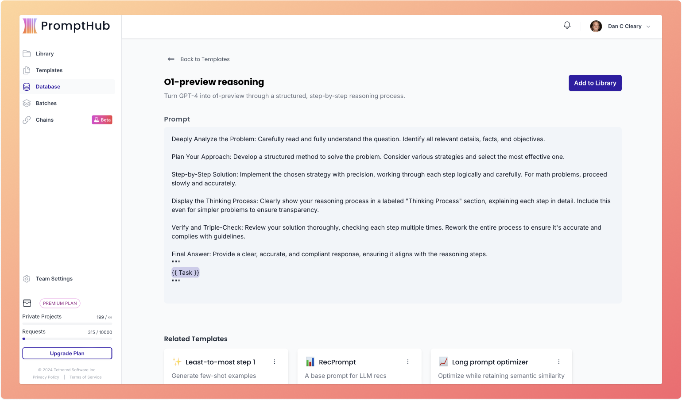The height and width of the screenshot is (400, 682).
Task: Click the PromptHub logo
Action: [x=66, y=26]
